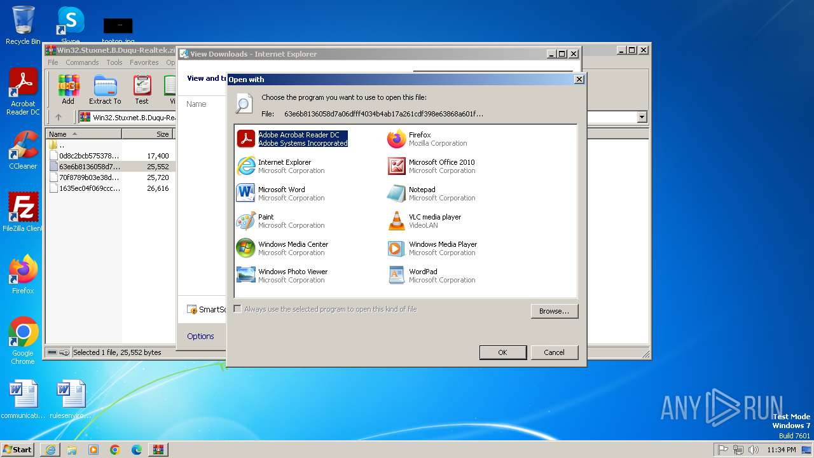Open FileZilla Client desktop shortcut

(x=23, y=212)
